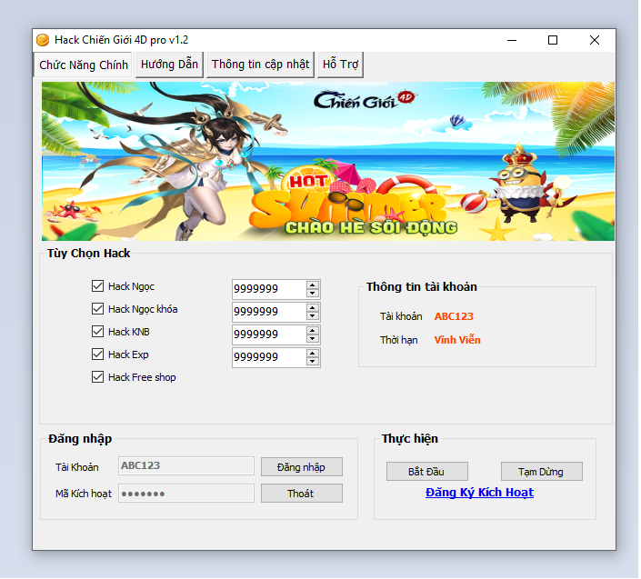Click the Hack Ngọc number field
This screenshot has height=579, width=641.
click(x=268, y=289)
